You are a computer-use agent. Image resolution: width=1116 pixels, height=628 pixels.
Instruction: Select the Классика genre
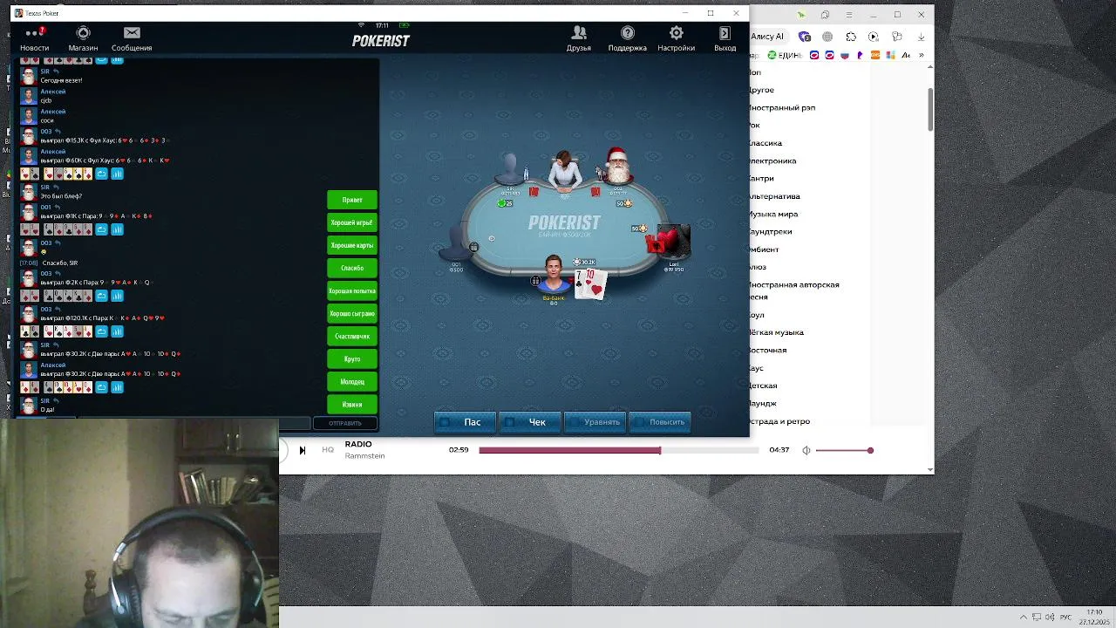pyautogui.click(x=766, y=143)
